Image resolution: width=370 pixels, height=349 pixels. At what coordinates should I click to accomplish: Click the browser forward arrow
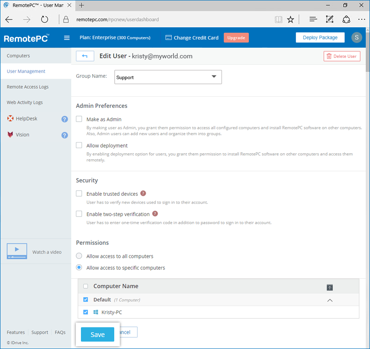coord(27,19)
